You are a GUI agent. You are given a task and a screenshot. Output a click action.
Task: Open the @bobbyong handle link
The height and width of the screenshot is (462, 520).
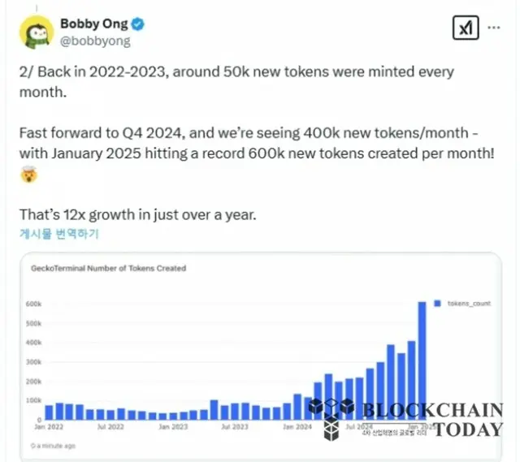point(95,41)
